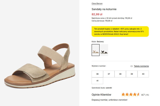Choose shoe size 38

120,74
